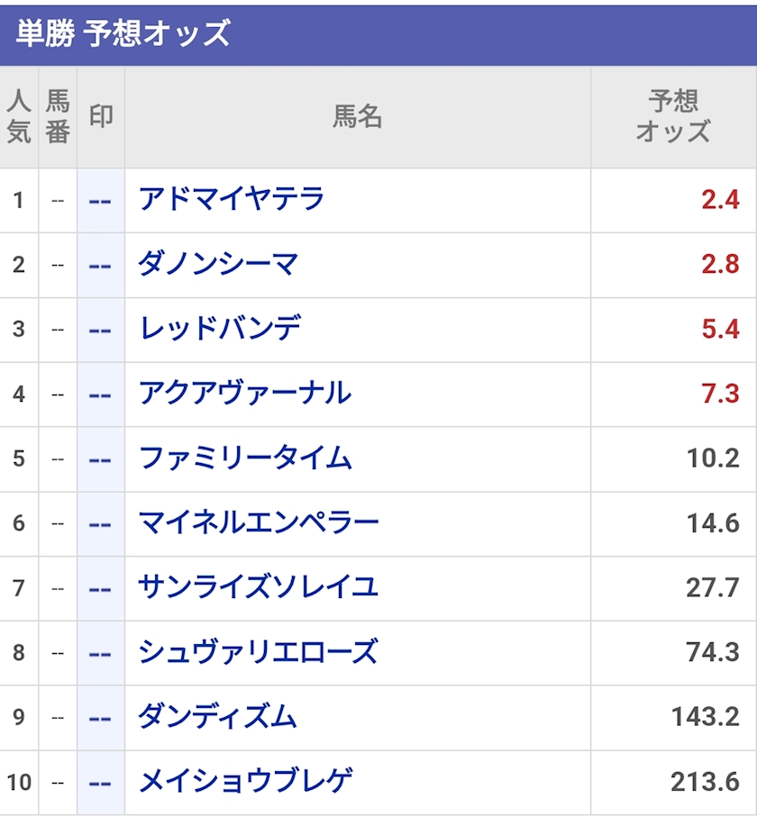The height and width of the screenshot is (817, 757).
Task: Select mark cell for ファミリータイム
Action: (x=101, y=459)
